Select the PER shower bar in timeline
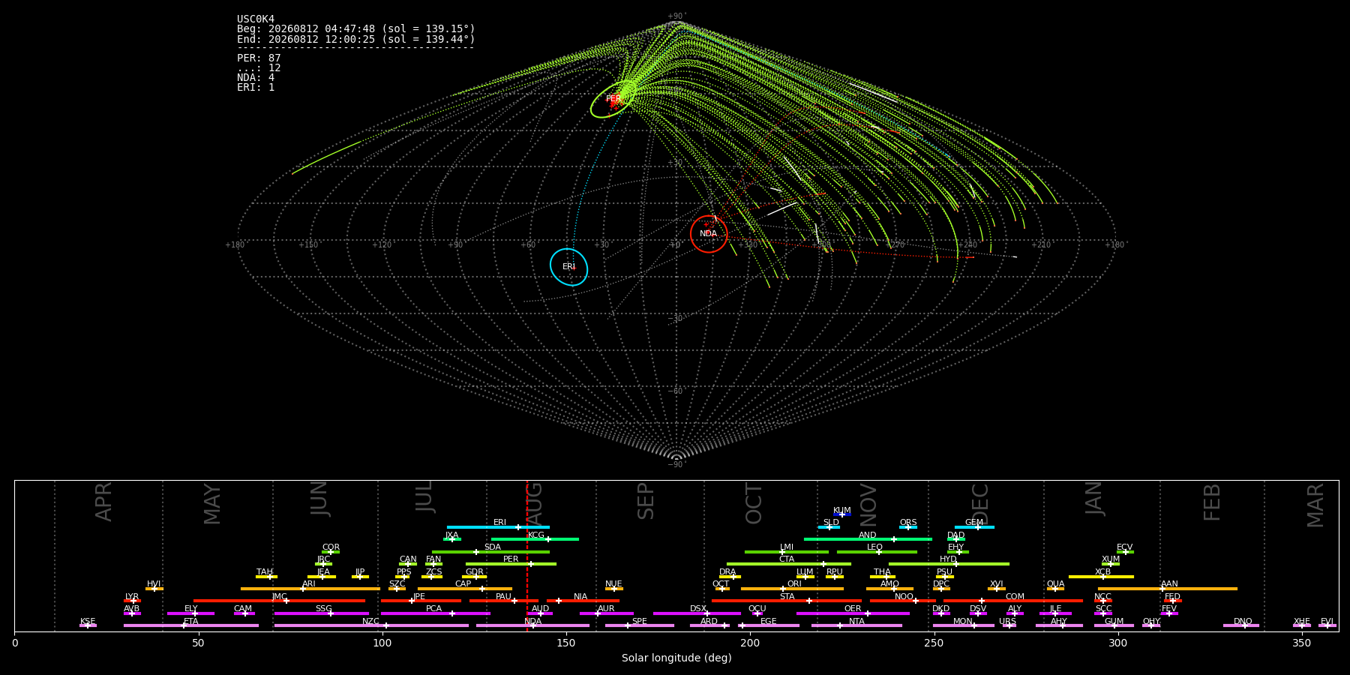1350x675 pixels. [511, 564]
